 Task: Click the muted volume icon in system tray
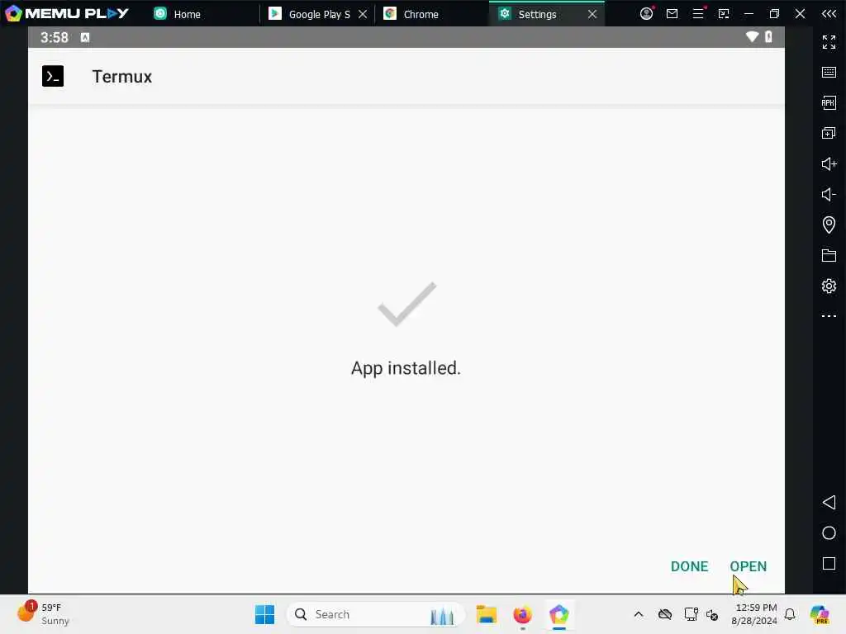(x=712, y=614)
